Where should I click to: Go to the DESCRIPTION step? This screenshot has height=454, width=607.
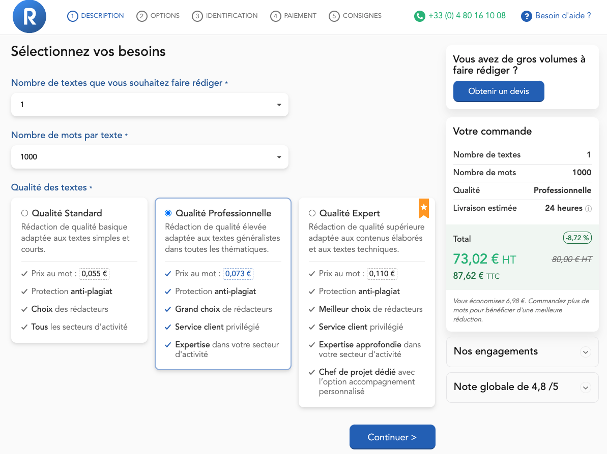point(96,16)
